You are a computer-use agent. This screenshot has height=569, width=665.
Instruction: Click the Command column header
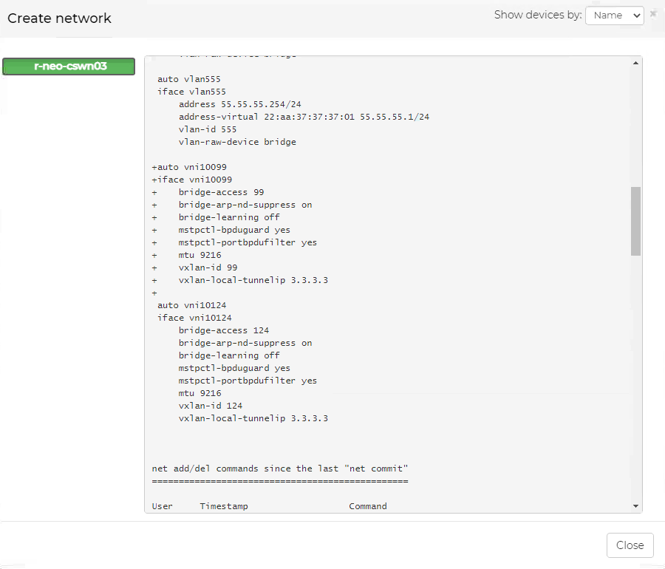368,506
